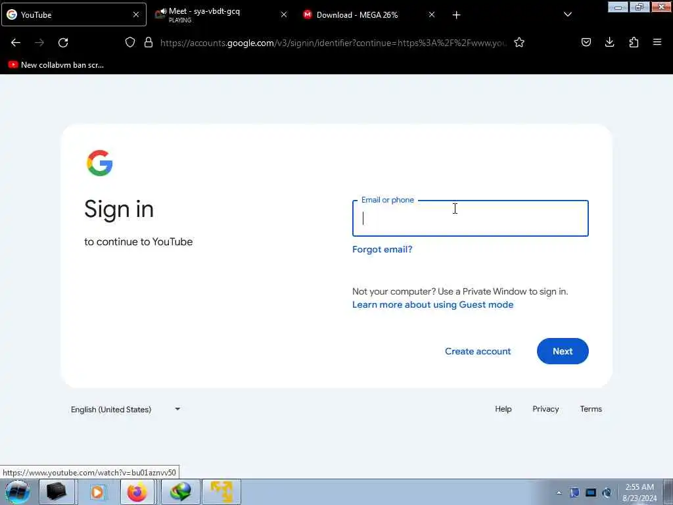Open the Firefox downloads panel
Image resolution: width=673 pixels, height=505 pixels.
tap(609, 42)
